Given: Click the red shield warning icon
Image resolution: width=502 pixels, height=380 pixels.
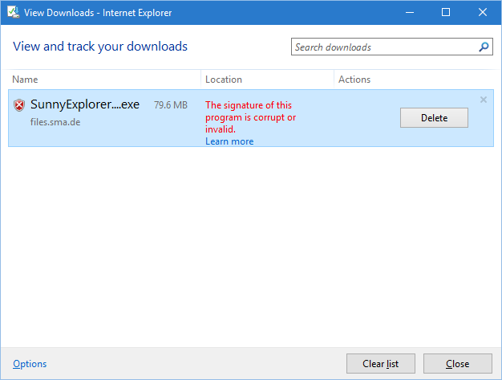Looking at the screenshot, I should pos(19,105).
